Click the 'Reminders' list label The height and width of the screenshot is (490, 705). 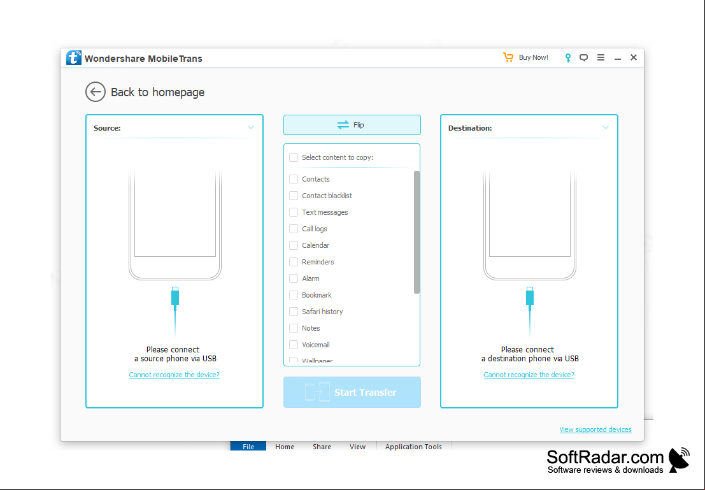point(318,262)
